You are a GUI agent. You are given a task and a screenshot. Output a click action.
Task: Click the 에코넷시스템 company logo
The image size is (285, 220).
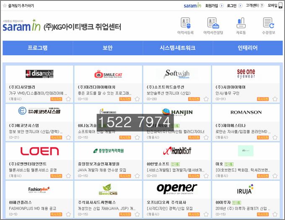pos(39,111)
